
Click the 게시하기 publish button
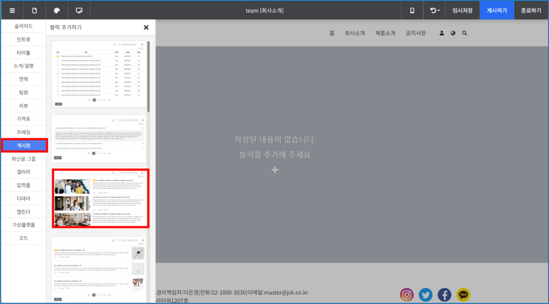(497, 10)
